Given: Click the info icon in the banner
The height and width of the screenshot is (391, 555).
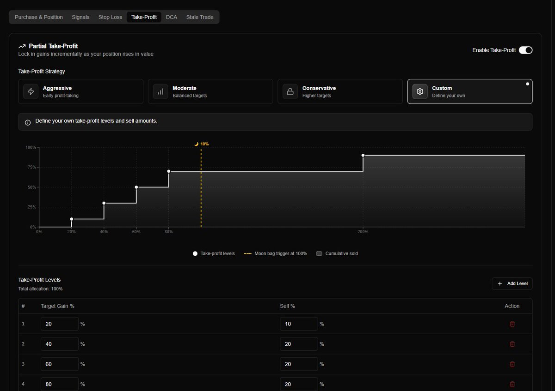Looking at the screenshot, I should coord(28,122).
